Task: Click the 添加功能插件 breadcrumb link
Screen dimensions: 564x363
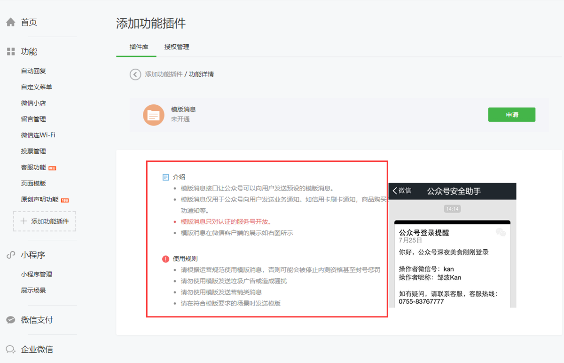Action: (164, 74)
